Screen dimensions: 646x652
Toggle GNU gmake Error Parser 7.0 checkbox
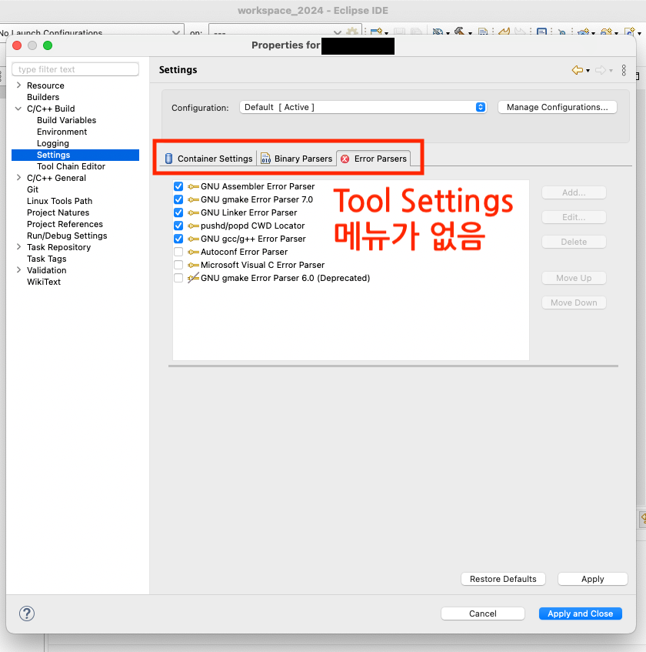(178, 199)
